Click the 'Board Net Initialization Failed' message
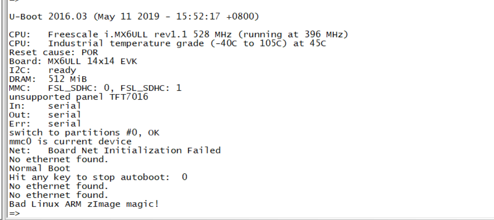This screenshot has width=494, height=220. coord(134,151)
